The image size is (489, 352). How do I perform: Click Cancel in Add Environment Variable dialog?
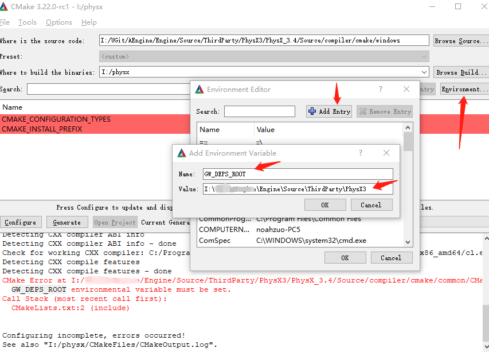(x=371, y=205)
